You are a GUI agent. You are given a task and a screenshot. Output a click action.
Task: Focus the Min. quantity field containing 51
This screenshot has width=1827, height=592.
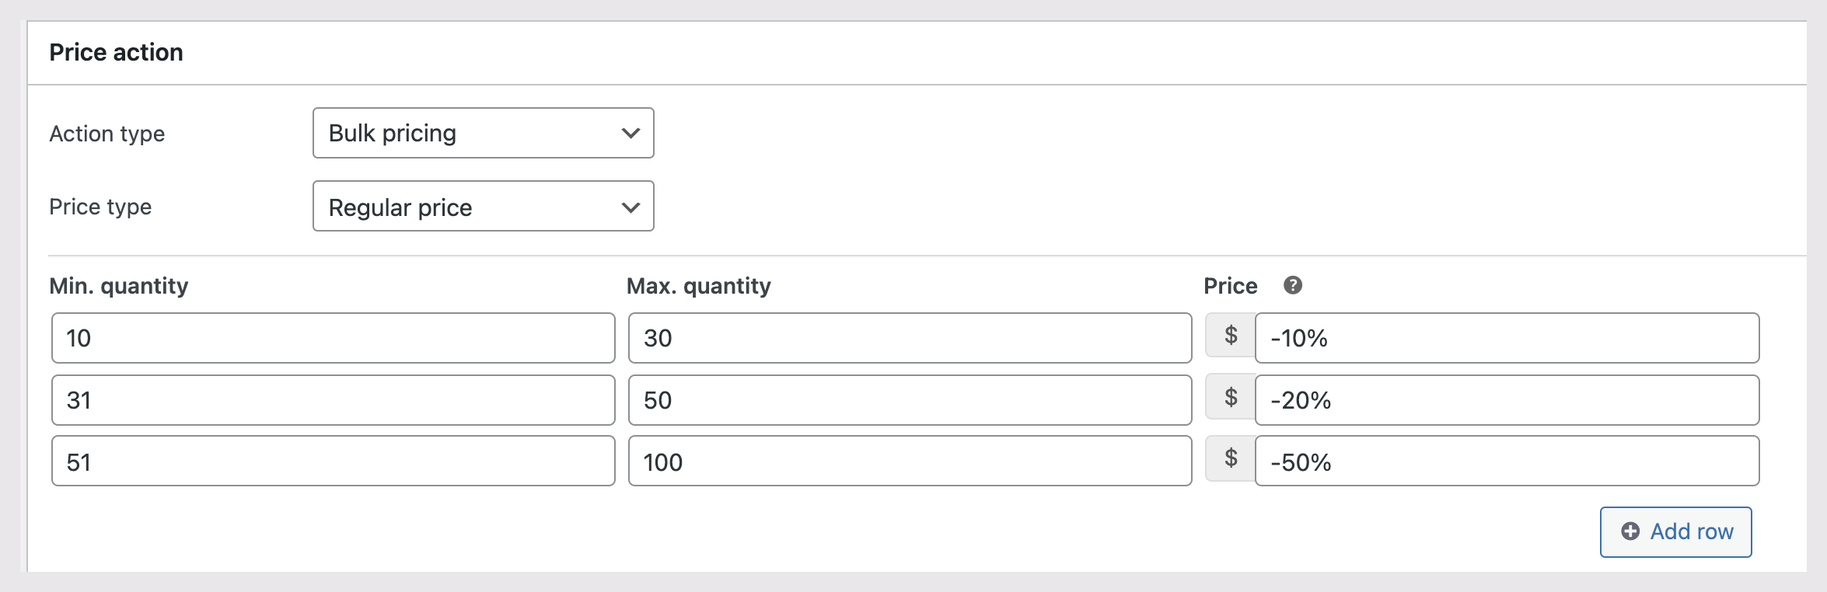[333, 461]
